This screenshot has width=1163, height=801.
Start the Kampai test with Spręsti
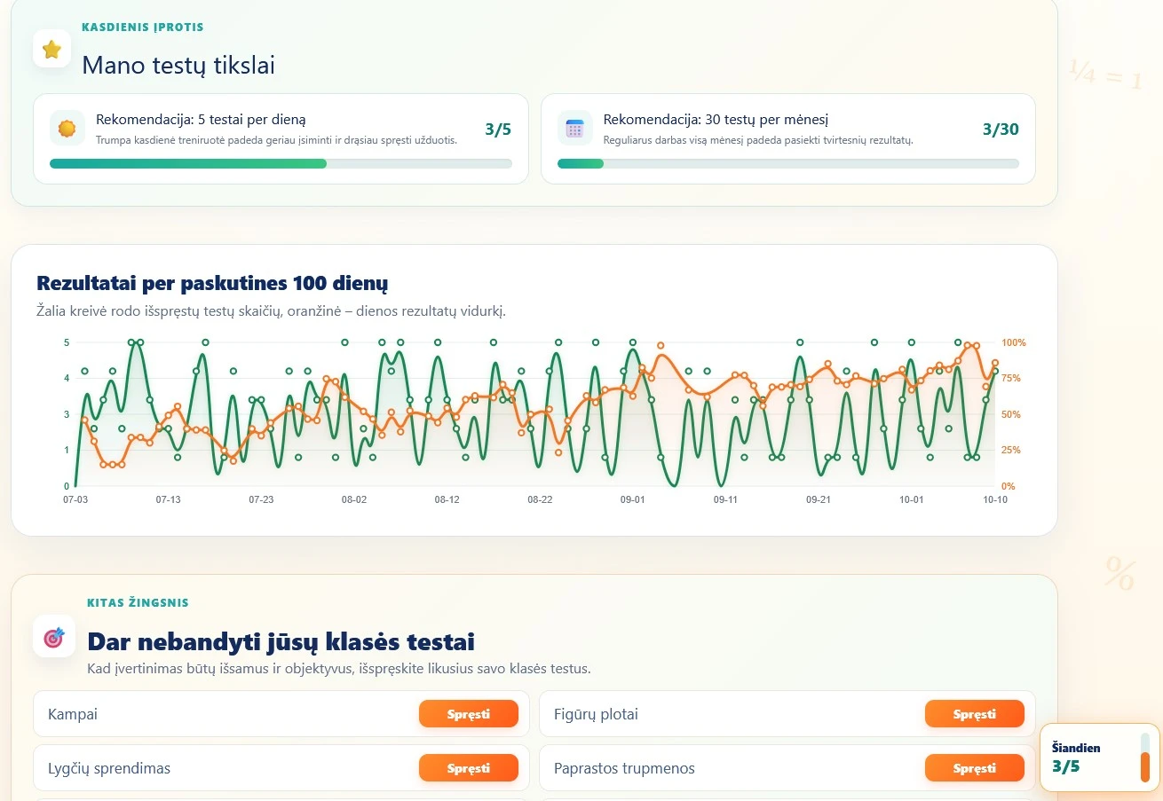click(x=469, y=714)
